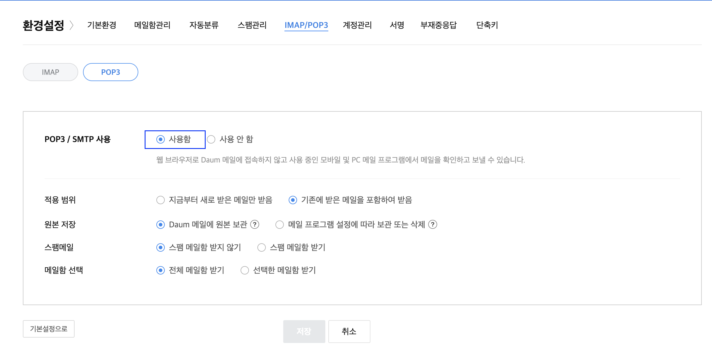Choose 지금부터 새로 받은 메일만 받음
Screen dimensions: 712x364
point(161,200)
